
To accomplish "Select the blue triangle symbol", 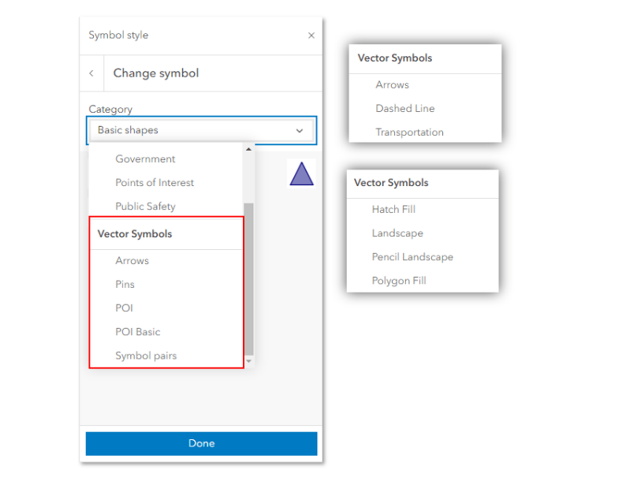I will click(301, 173).
